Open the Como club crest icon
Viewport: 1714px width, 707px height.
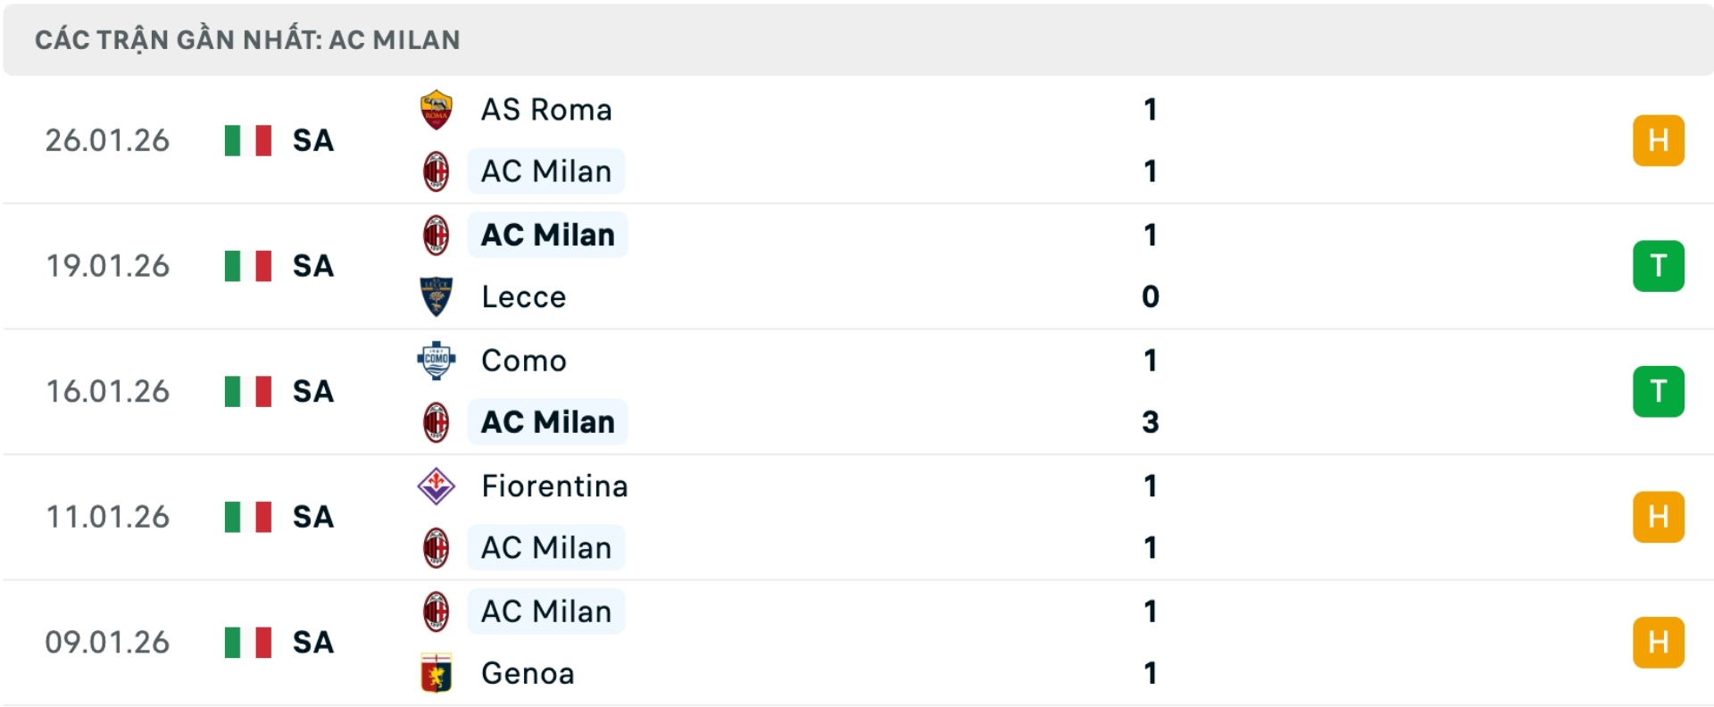(x=437, y=361)
